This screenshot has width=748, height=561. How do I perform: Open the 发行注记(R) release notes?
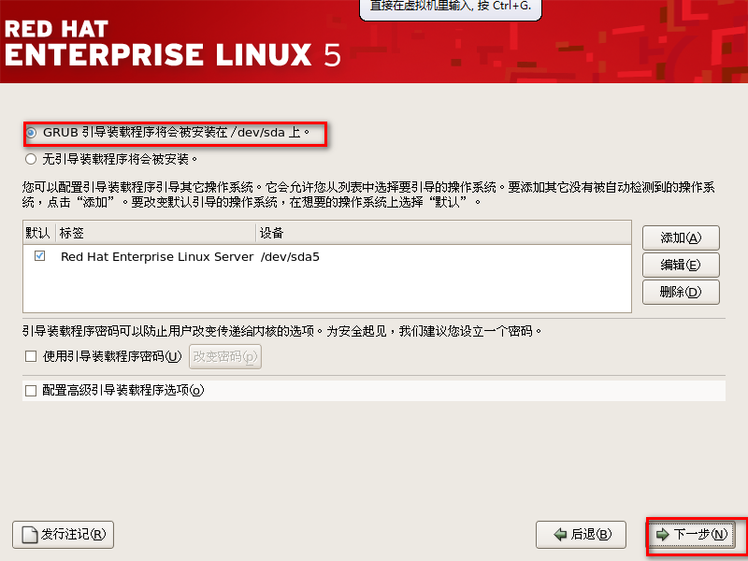tap(63, 534)
